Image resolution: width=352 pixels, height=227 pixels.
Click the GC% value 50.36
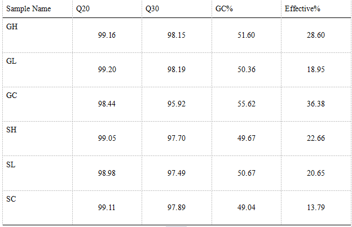click(246, 70)
